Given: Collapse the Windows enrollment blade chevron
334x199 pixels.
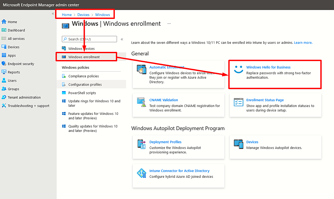Looking at the screenshot, I should tap(122, 38).
